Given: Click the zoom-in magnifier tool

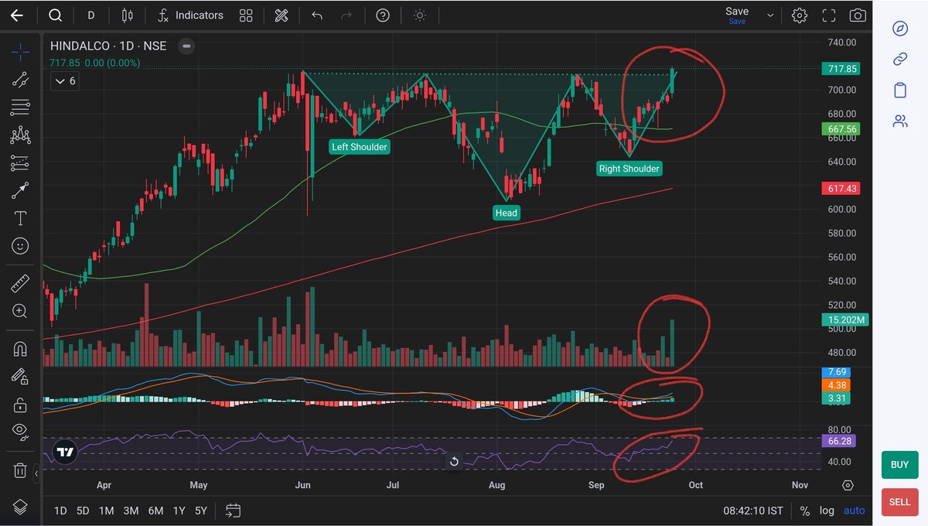Looking at the screenshot, I should click(x=20, y=311).
